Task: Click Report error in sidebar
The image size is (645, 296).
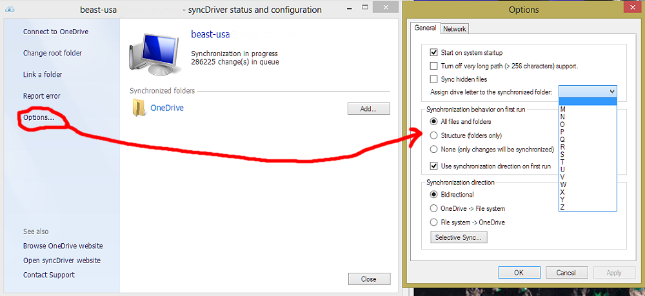Action: coord(41,96)
